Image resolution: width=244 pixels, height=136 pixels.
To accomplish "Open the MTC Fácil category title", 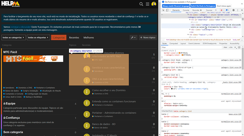I will (x=10, y=52).
